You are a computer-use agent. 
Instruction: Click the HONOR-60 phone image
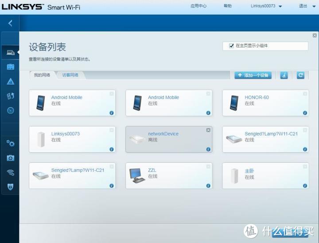[x=234, y=103]
